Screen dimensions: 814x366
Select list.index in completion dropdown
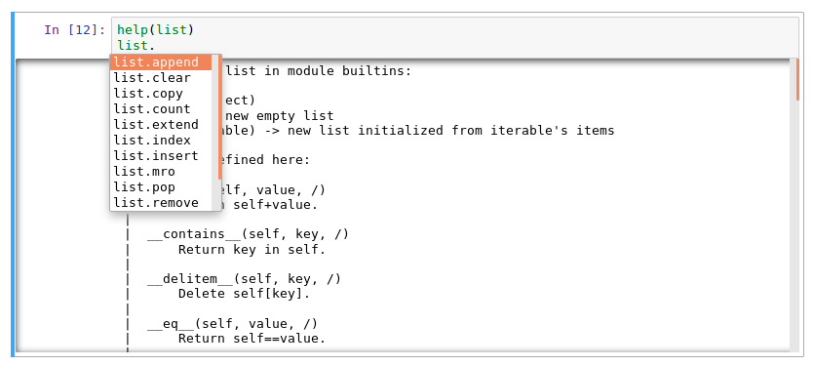161,141
